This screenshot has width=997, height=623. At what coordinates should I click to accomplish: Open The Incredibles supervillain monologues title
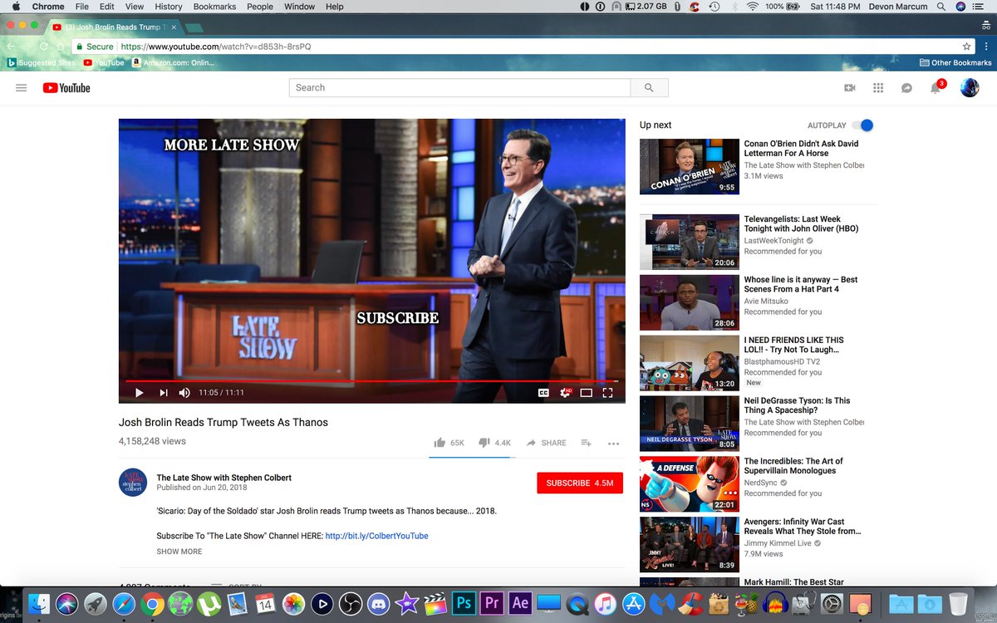click(x=793, y=466)
